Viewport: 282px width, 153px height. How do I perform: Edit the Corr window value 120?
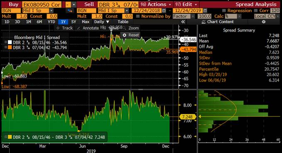coord(275,11)
